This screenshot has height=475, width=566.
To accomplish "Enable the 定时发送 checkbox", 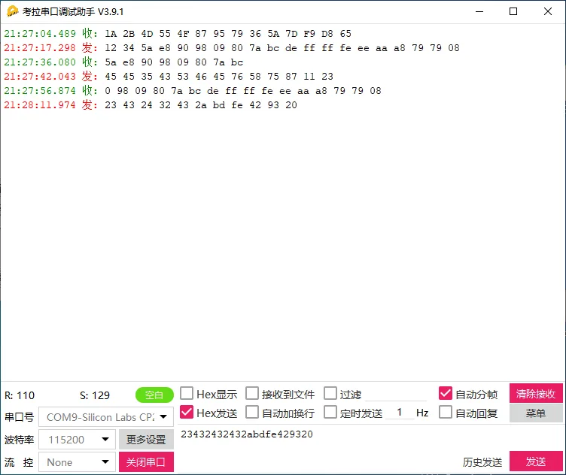I will [x=330, y=413].
